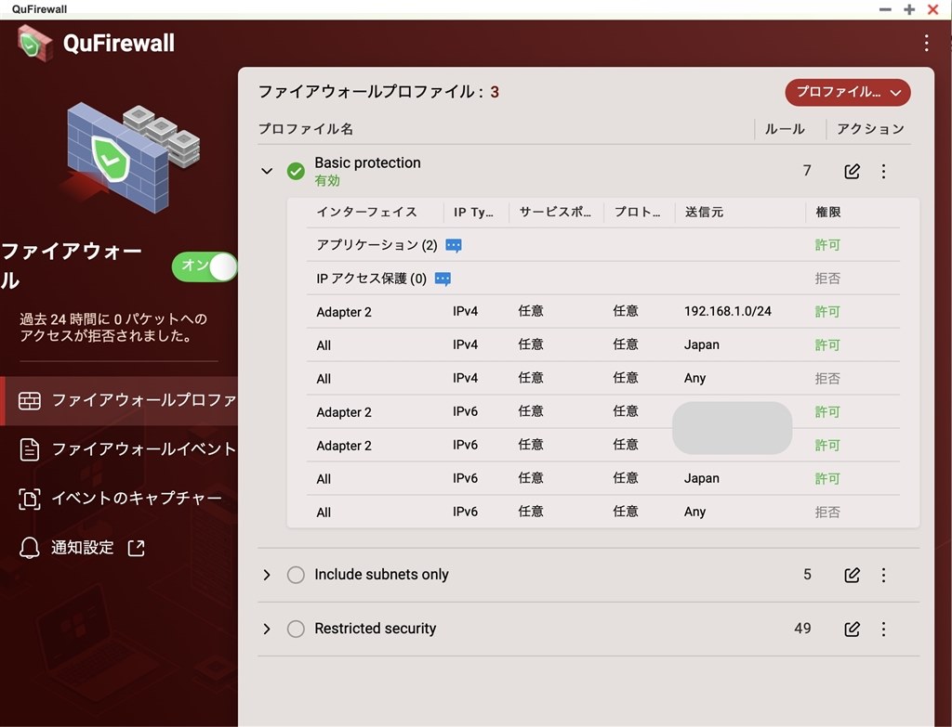Collapse the Basic protection rule list
Screen dimensions: 952x727
(x=268, y=171)
